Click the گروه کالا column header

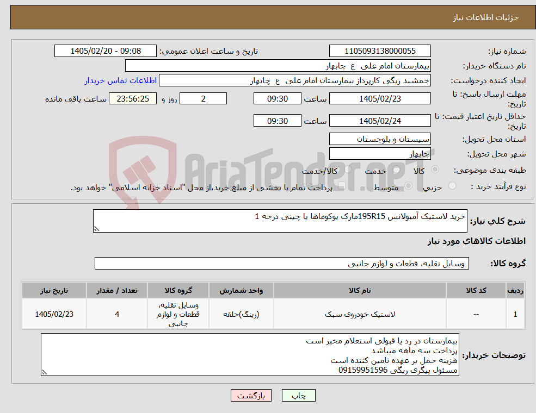pyautogui.click(x=178, y=291)
